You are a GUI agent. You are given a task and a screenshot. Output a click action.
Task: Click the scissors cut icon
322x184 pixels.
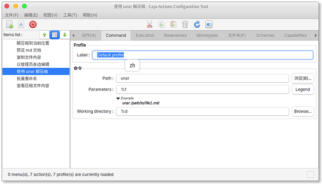pos(149,25)
